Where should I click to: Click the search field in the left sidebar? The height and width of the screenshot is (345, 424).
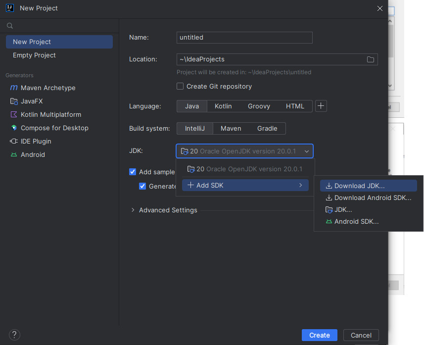[x=59, y=26]
